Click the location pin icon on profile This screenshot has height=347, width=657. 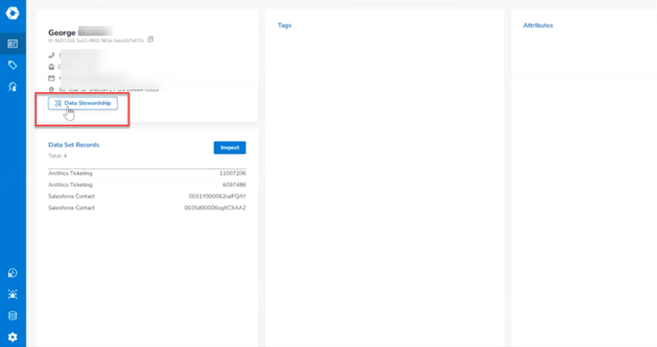[52, 89]
